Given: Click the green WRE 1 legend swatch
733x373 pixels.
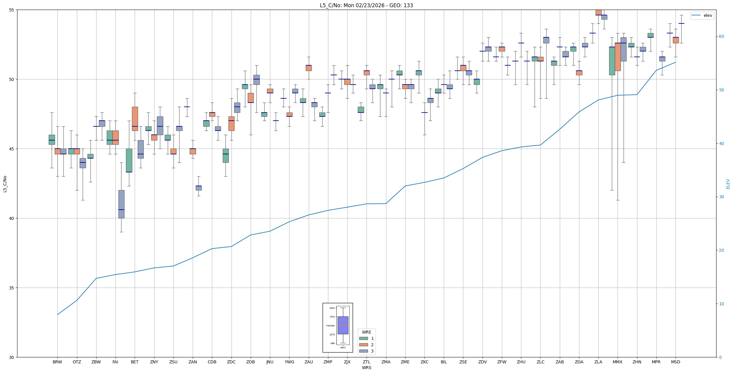Looking at the screenshot, I should click(363, 338).
